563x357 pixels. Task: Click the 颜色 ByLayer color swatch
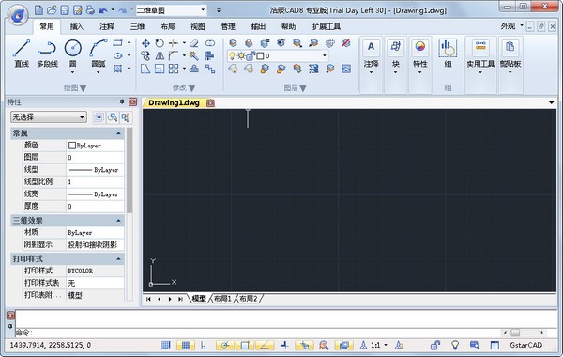click(72, 146)
